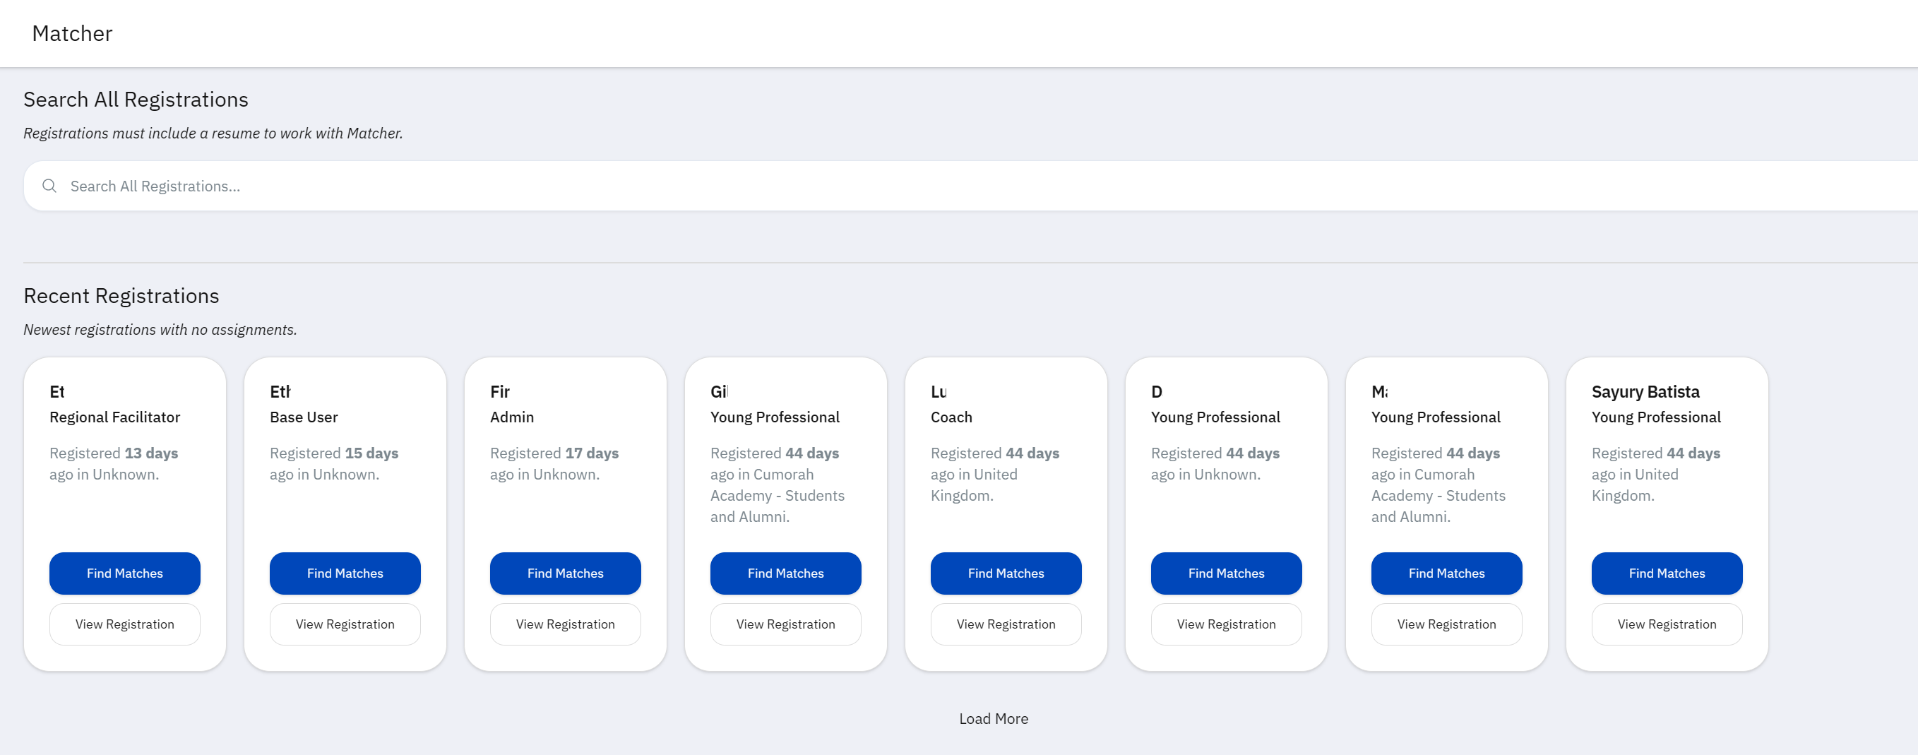The image size is (1918, 755).
Task: View registration of the Admin user
Action: [565, 624]
